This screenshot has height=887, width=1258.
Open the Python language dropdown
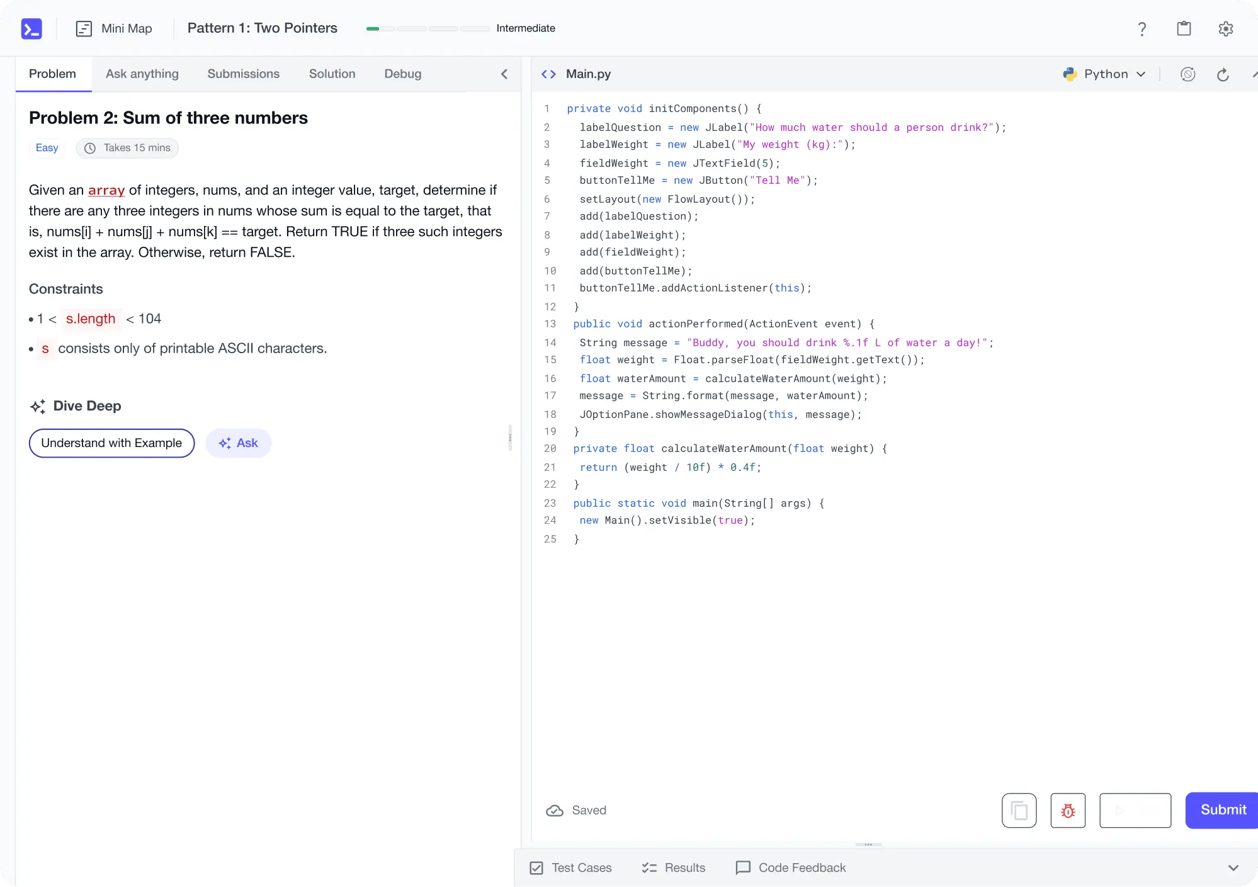tap(1104, 74)
